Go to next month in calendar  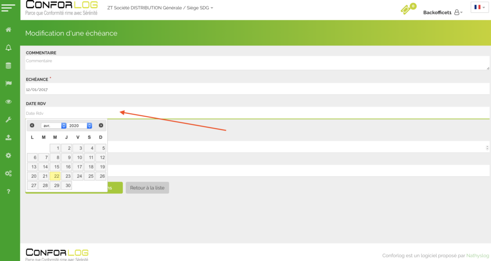(101, 125)
